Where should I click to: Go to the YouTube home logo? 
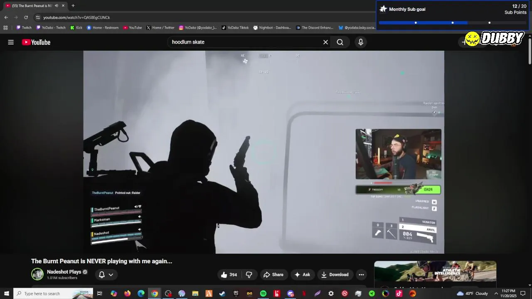pyautogui.click(x=36, y=42)
